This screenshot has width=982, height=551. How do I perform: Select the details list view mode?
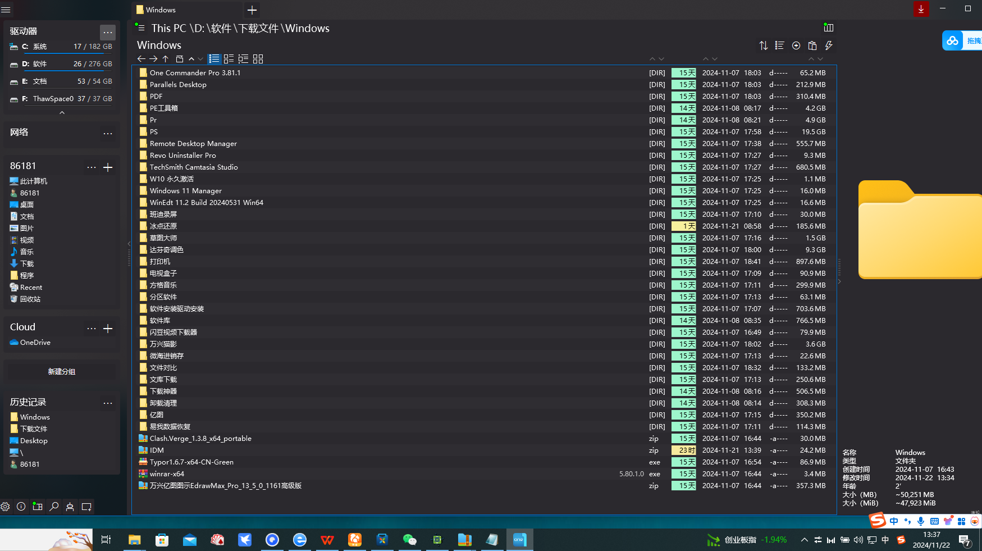click(x=214, y=59)
